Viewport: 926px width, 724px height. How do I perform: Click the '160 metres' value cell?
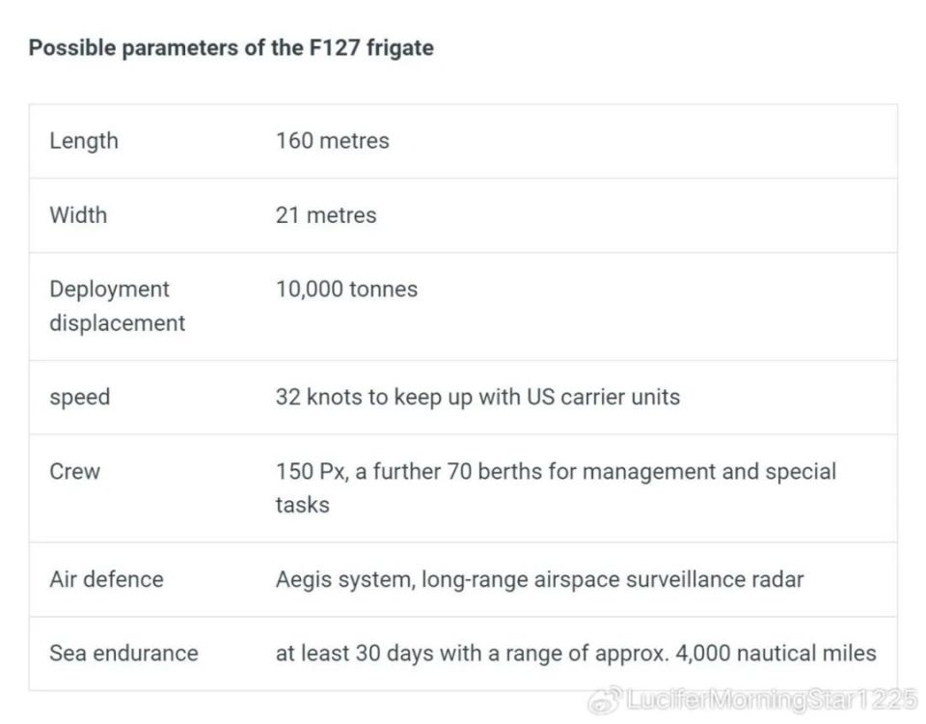coord(333,141)
